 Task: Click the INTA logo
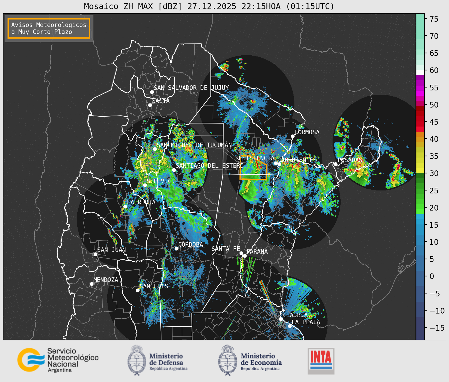(321, 361)
